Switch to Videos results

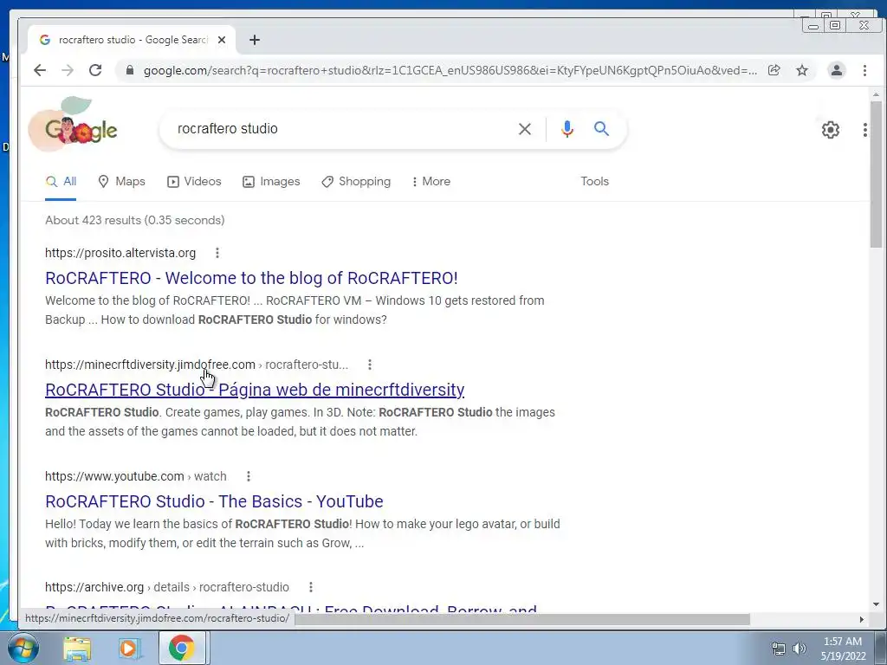click(x=194, y=182)
